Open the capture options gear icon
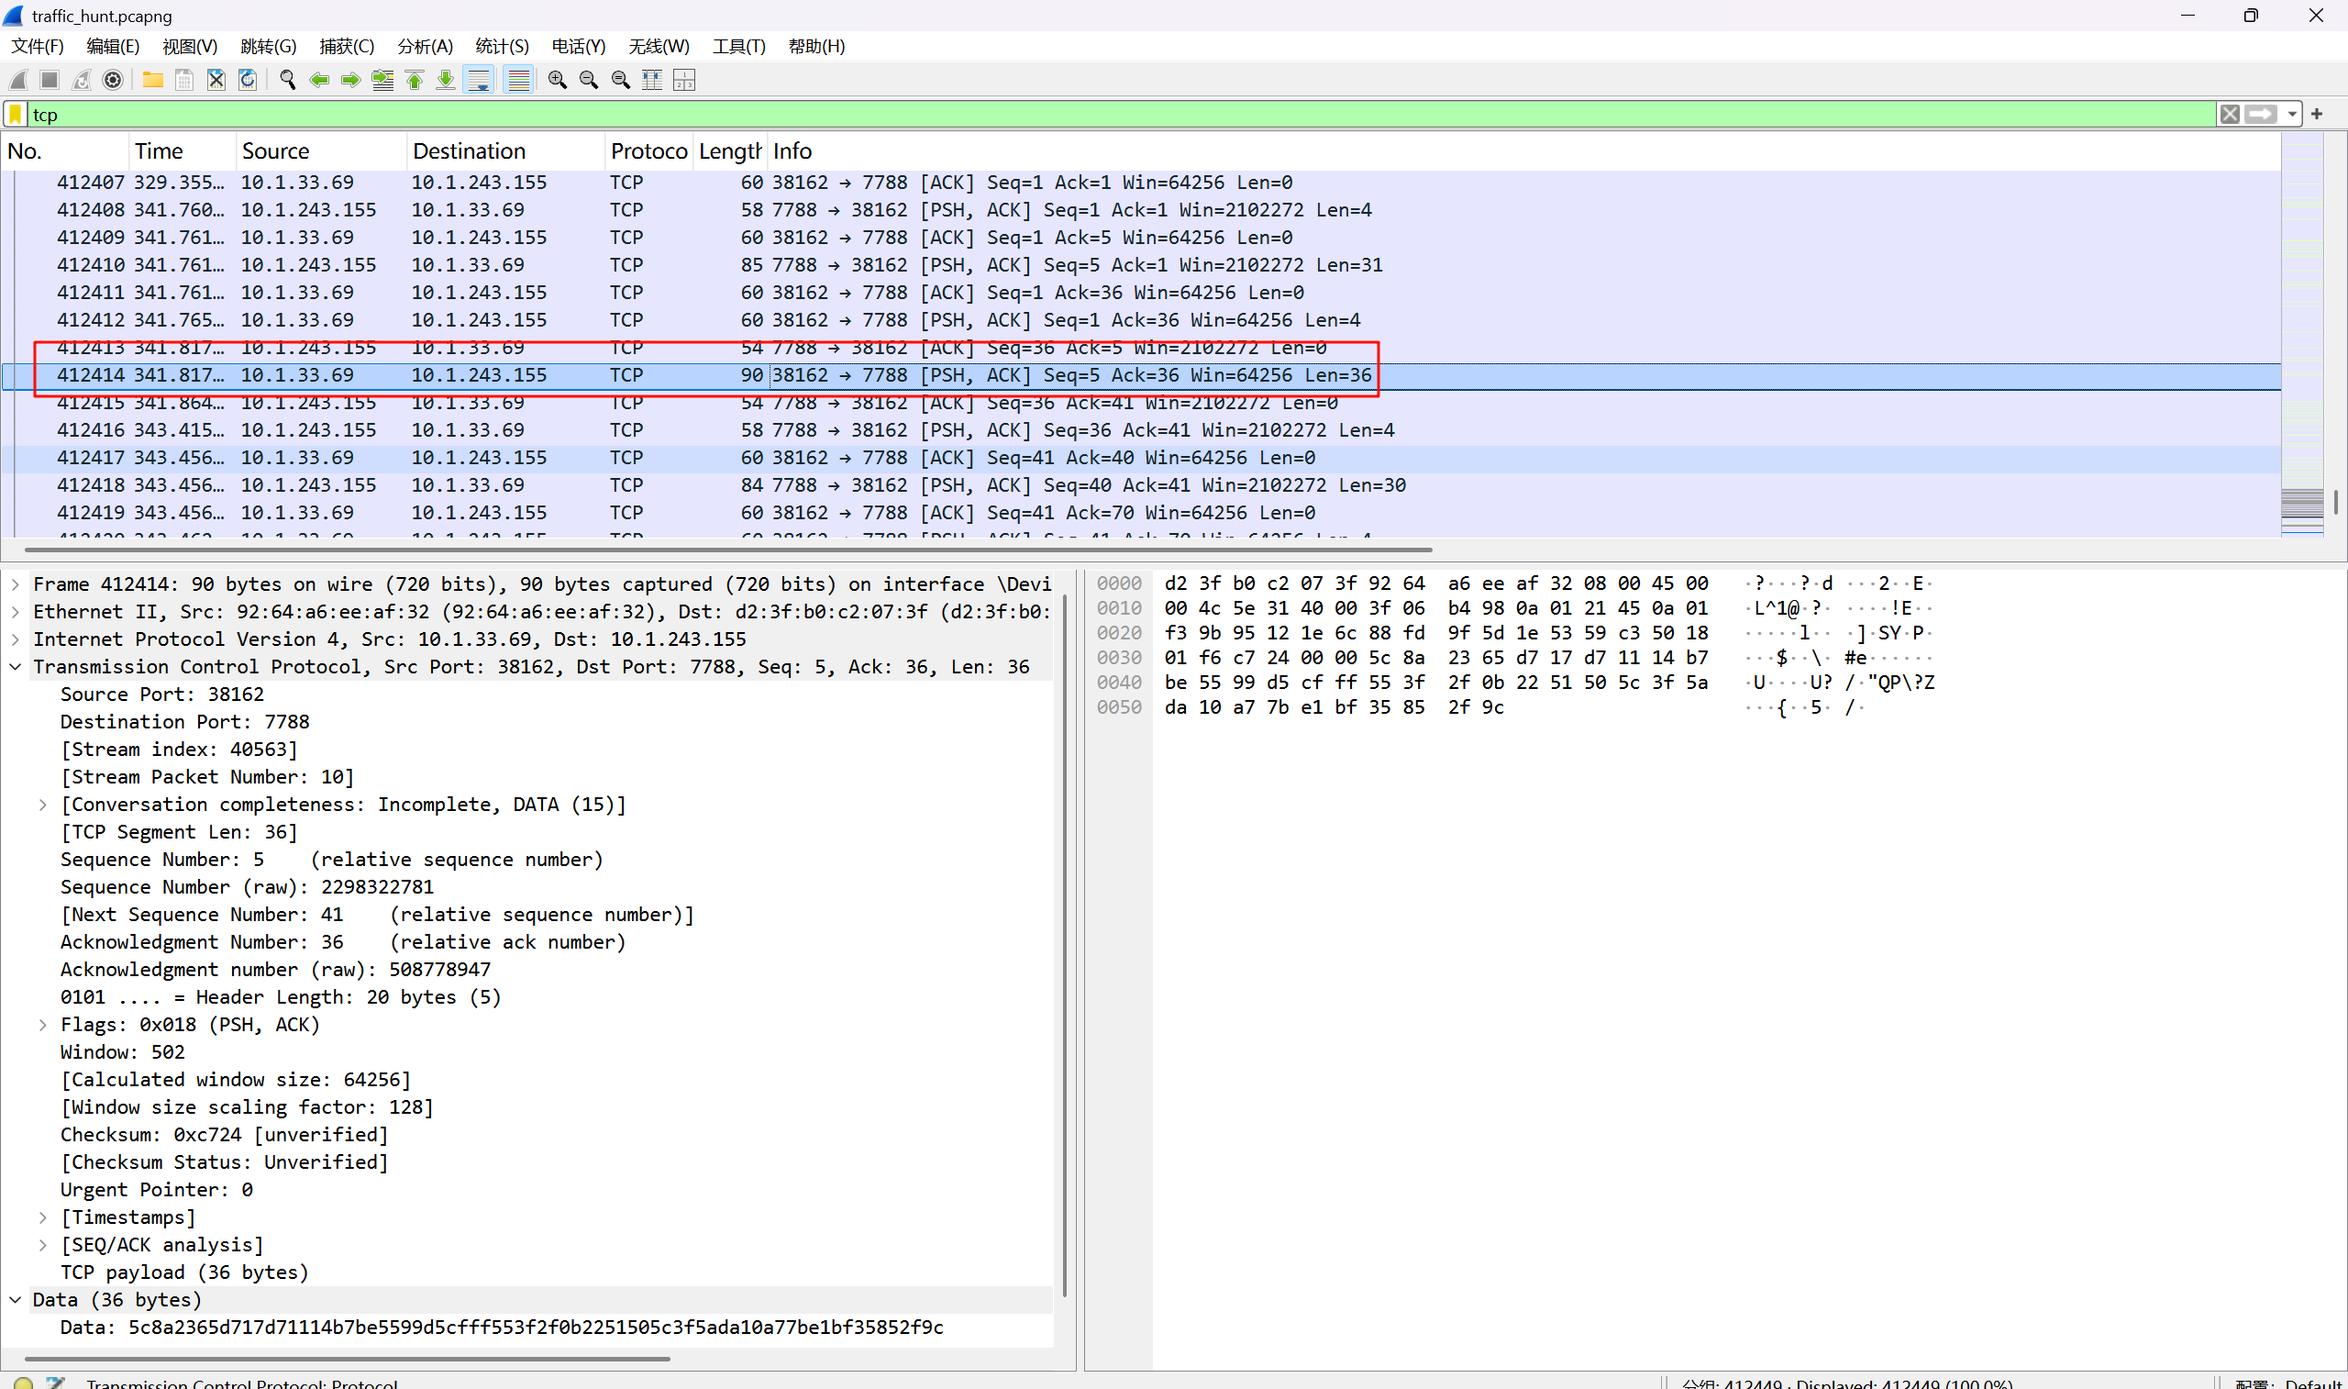 (x=113, y=81)
